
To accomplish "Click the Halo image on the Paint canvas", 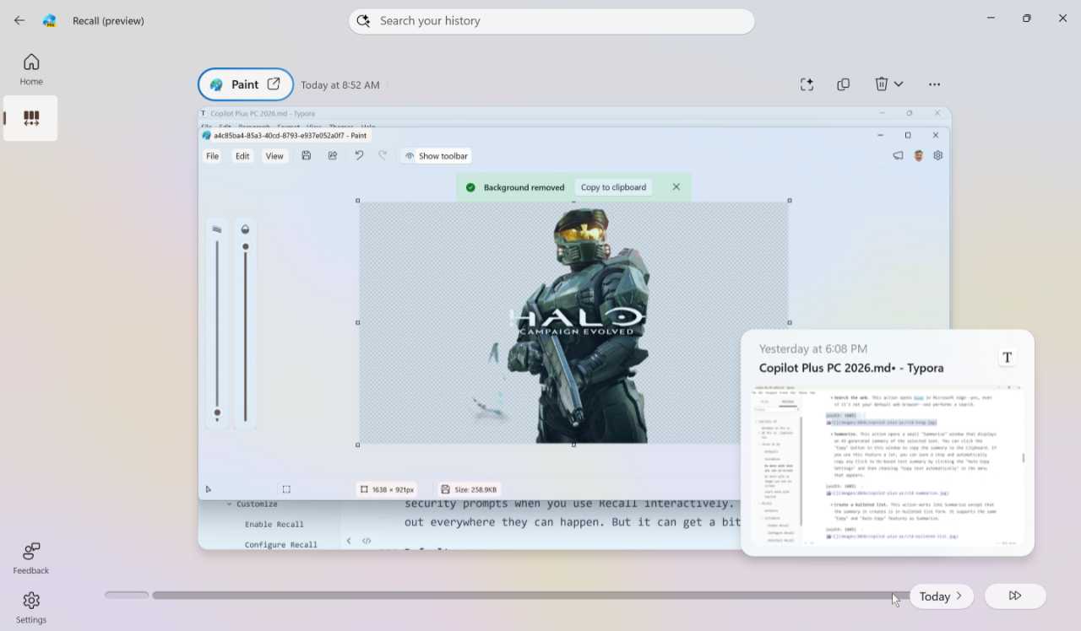I will (x=573, y=323).
